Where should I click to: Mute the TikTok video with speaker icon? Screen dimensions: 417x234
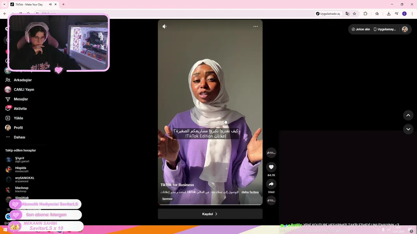coord(165,26)
